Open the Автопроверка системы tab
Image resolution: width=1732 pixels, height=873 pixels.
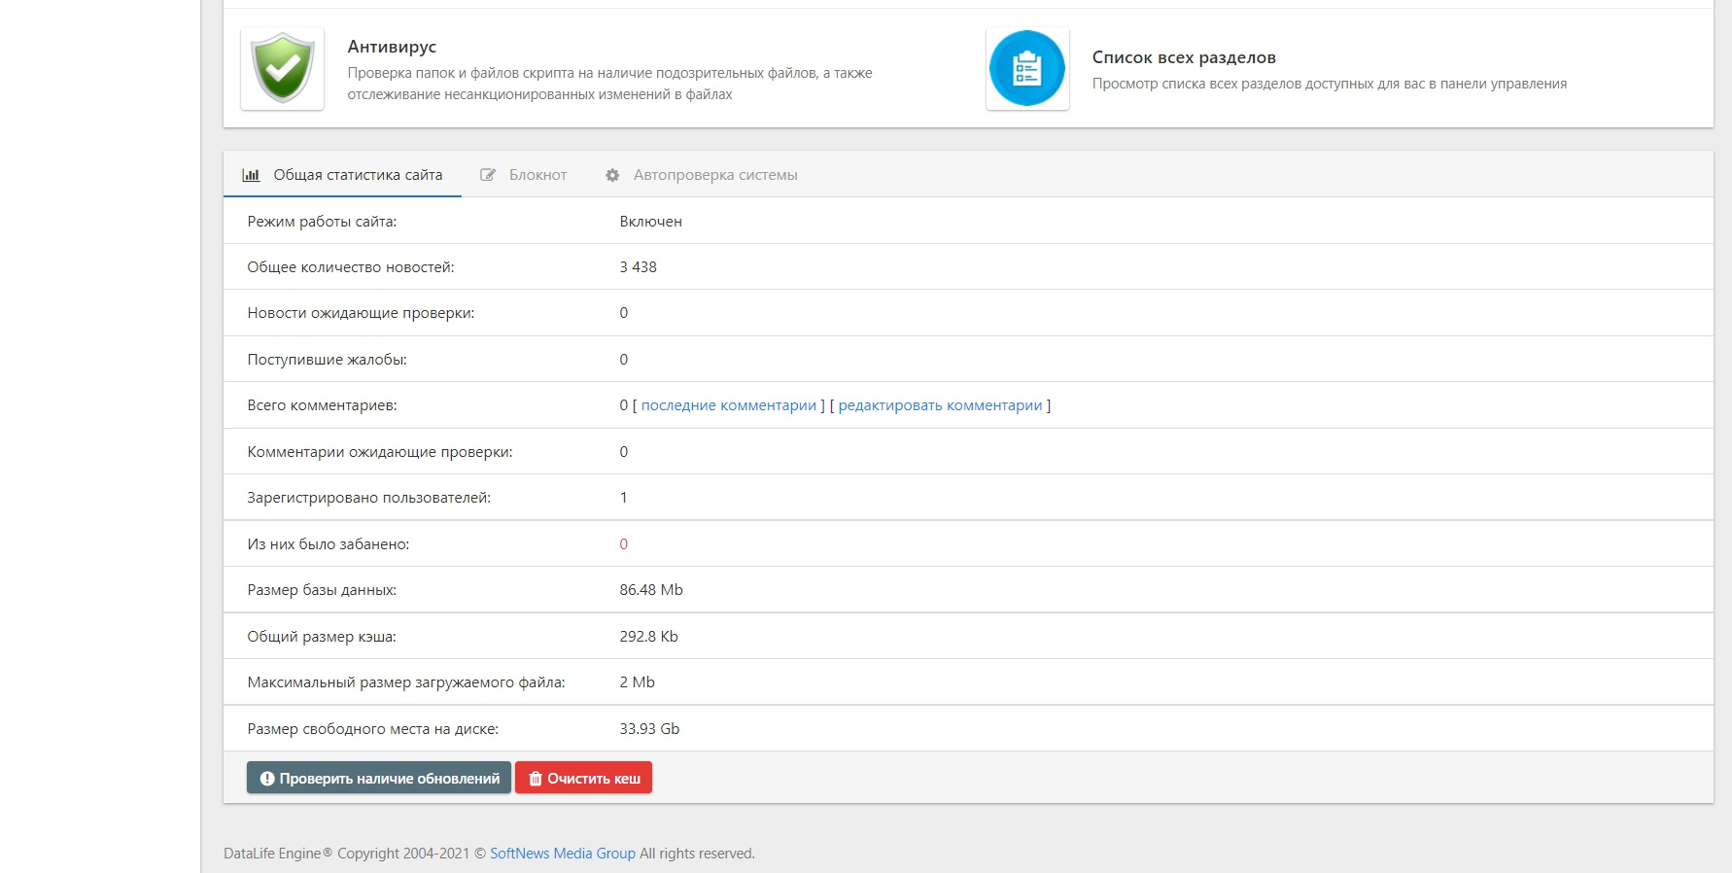(715, 175)
